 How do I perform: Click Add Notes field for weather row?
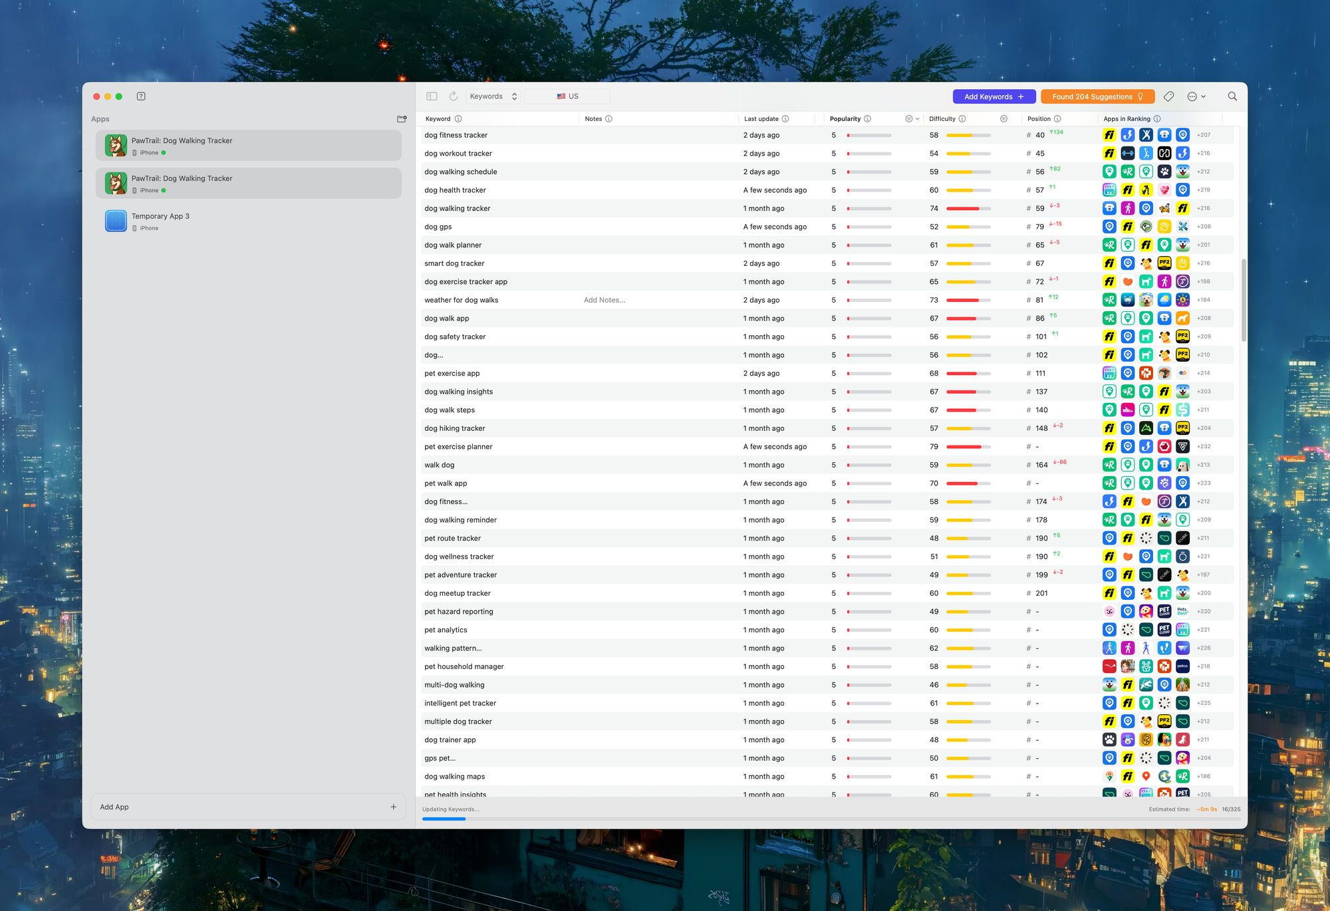tap(604, 300)
